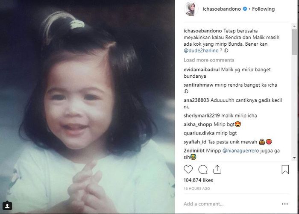The width and height of the screenshot is (299, 214).
Task: Open the three-dot more options menu
Action: (285, 204)
